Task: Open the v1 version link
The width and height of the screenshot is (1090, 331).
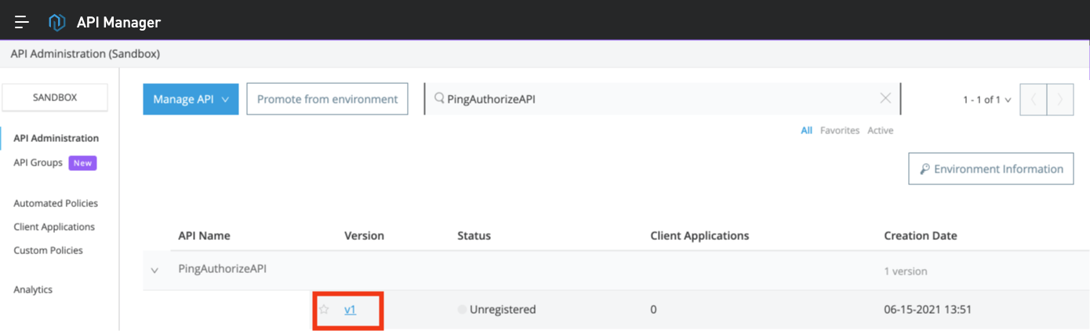Action: pos(350,310)
